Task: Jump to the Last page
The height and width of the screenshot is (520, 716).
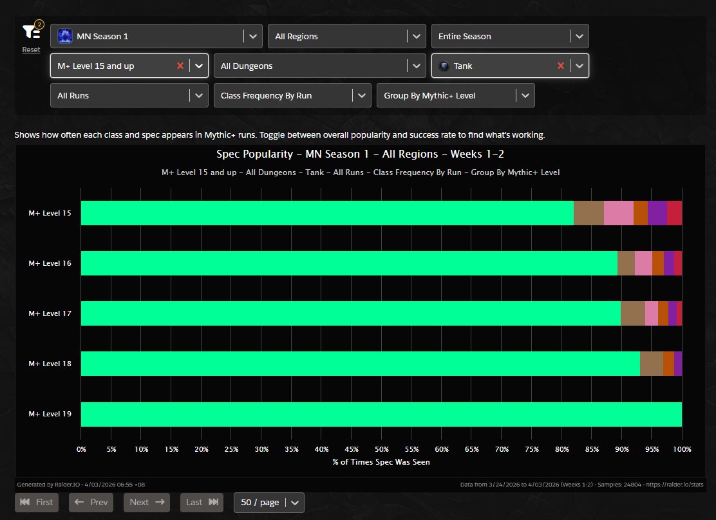Action: [202, 502]
